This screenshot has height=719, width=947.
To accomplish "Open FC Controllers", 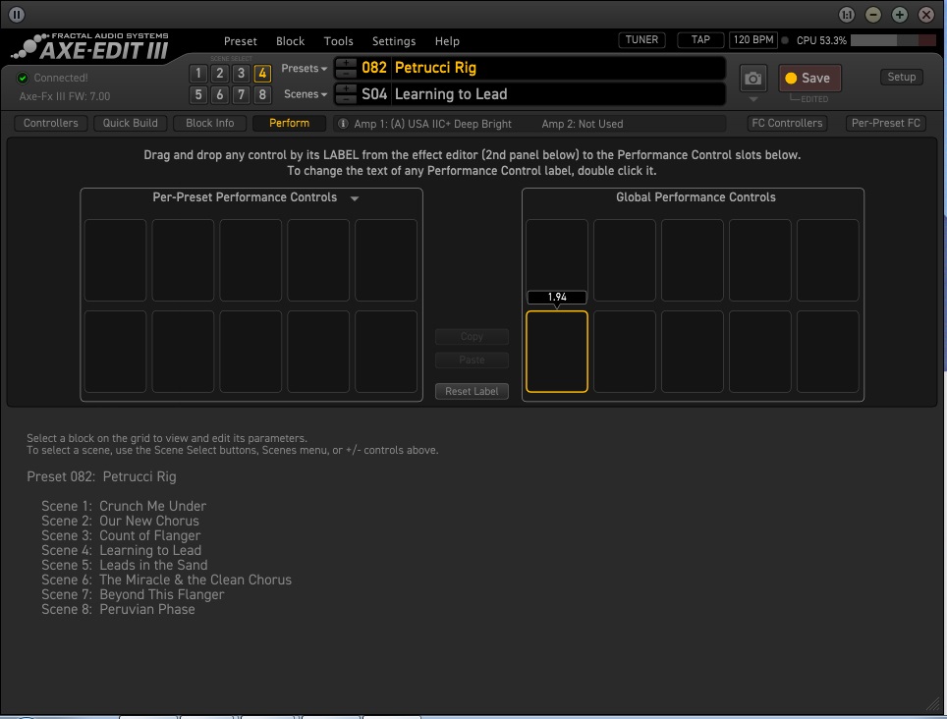I will [x=787, y=123].
